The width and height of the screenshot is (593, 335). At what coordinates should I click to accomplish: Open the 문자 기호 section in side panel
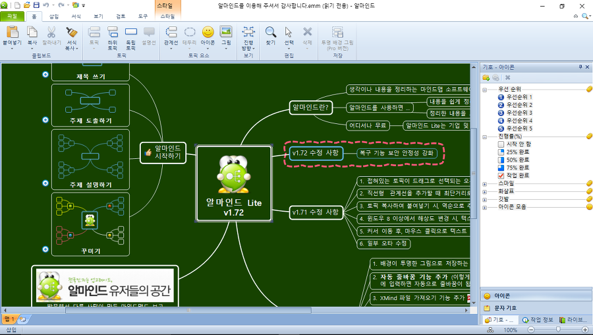536,308
